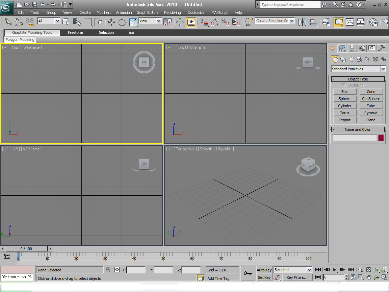Image resolution: width=389 pixels, height=292 pixels.
Task: Collapse the Name and Color rollout
Action: click(x=358, y=129)
